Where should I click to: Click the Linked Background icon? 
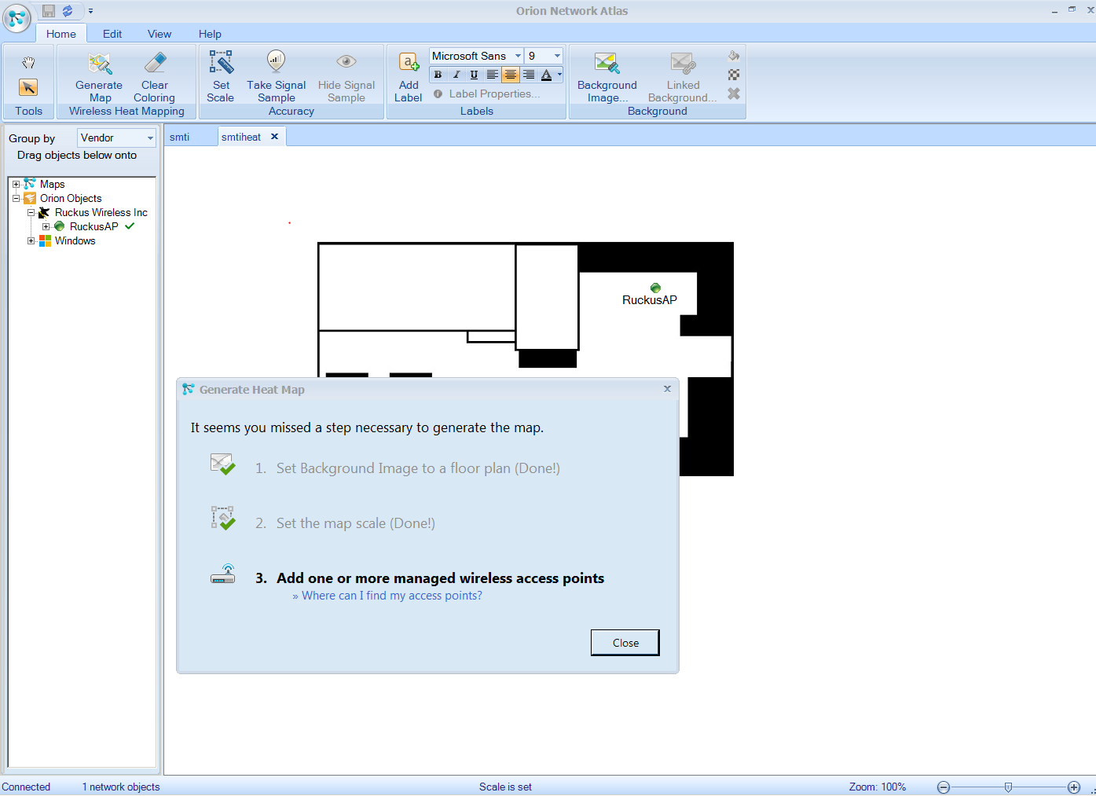pyautogui.click(x=683, y=63)
